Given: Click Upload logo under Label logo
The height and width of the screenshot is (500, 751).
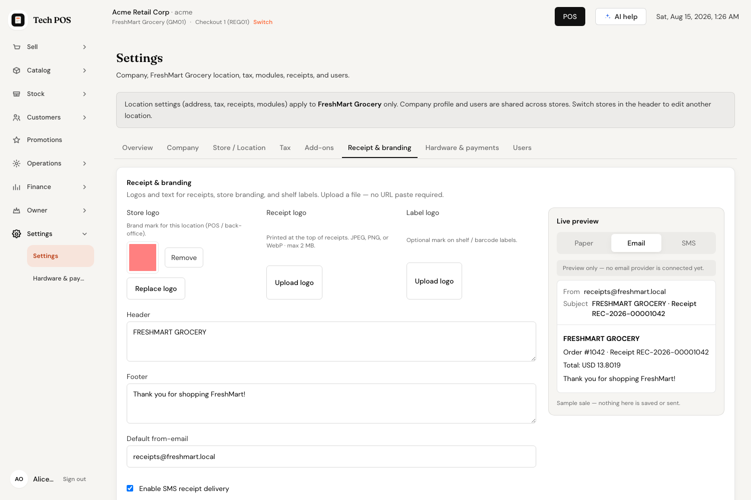Looking at the screenshot, I should pos(434,281).
